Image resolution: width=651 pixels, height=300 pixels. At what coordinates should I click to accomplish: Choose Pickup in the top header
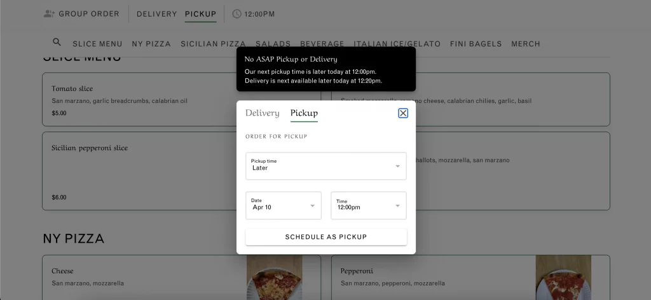tap(200, 14)
